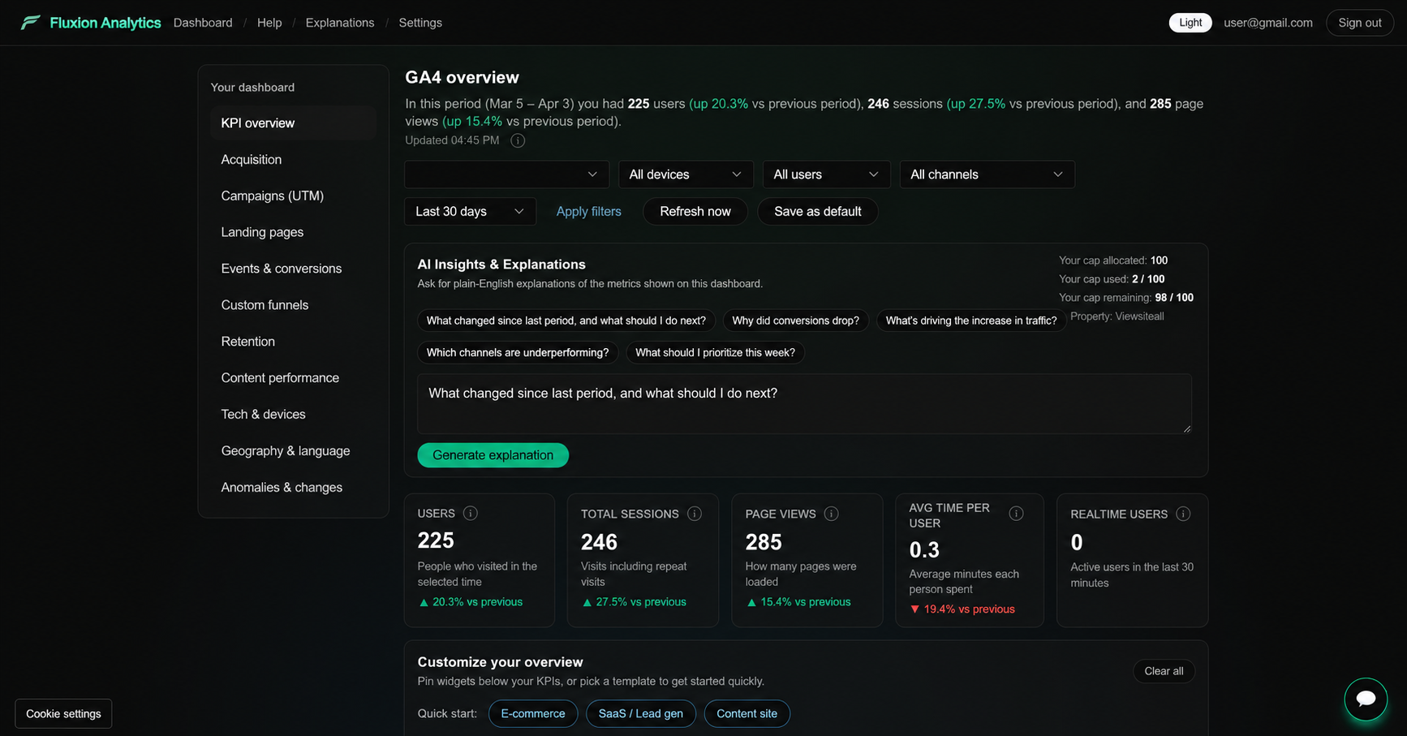
Task: Open the info icon on the PAGE VIEWS card
Action: point(832,514)
